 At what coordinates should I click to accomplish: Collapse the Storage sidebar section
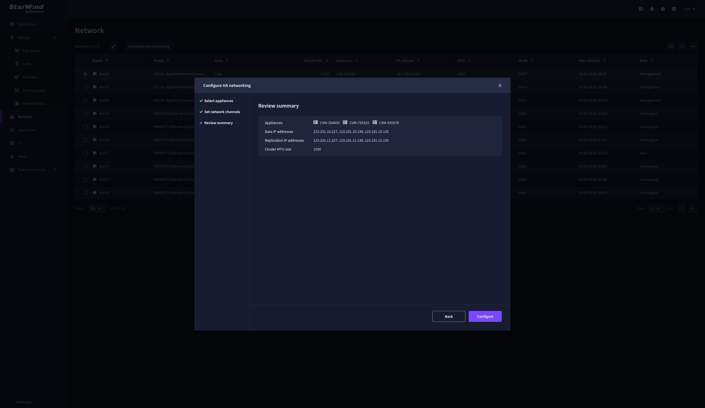[55, 37]
